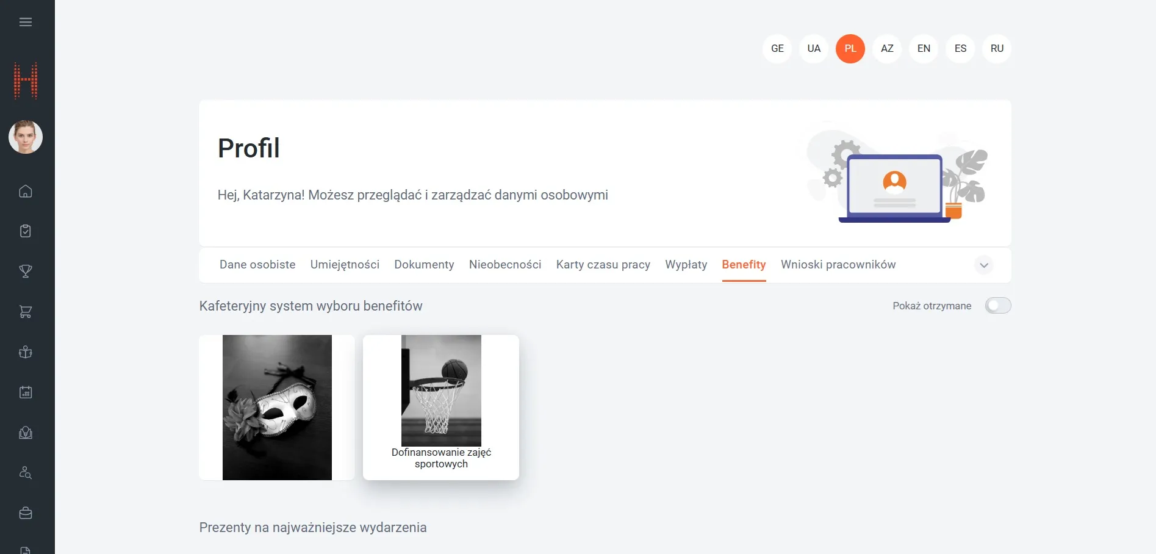1156x554 pixels.
Task: Select the Benefity tab
Action: coord(744,265)
